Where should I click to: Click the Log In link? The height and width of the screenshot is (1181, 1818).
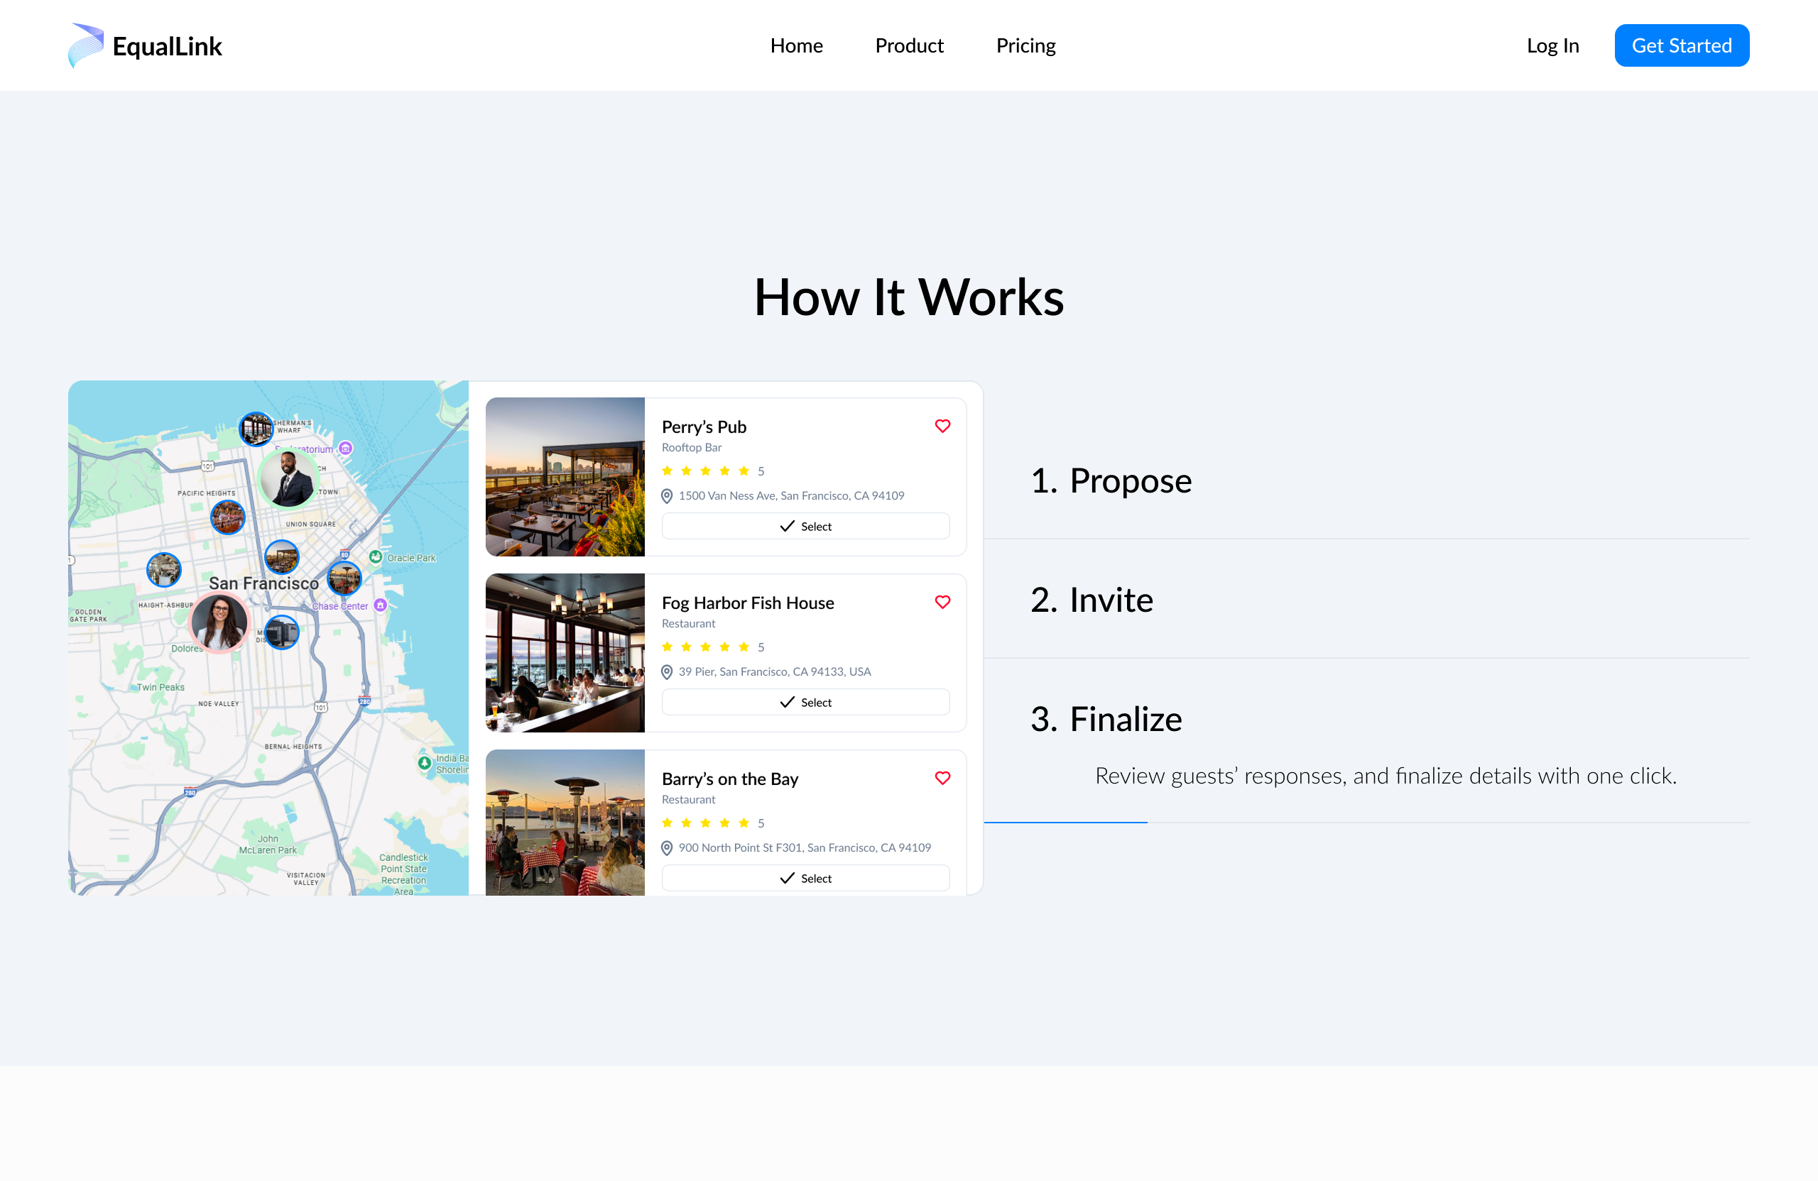pyautogui.click(x=1552, y=45)
